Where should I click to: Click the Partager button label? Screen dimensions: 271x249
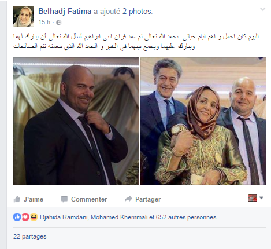click(x=148, y=199)
